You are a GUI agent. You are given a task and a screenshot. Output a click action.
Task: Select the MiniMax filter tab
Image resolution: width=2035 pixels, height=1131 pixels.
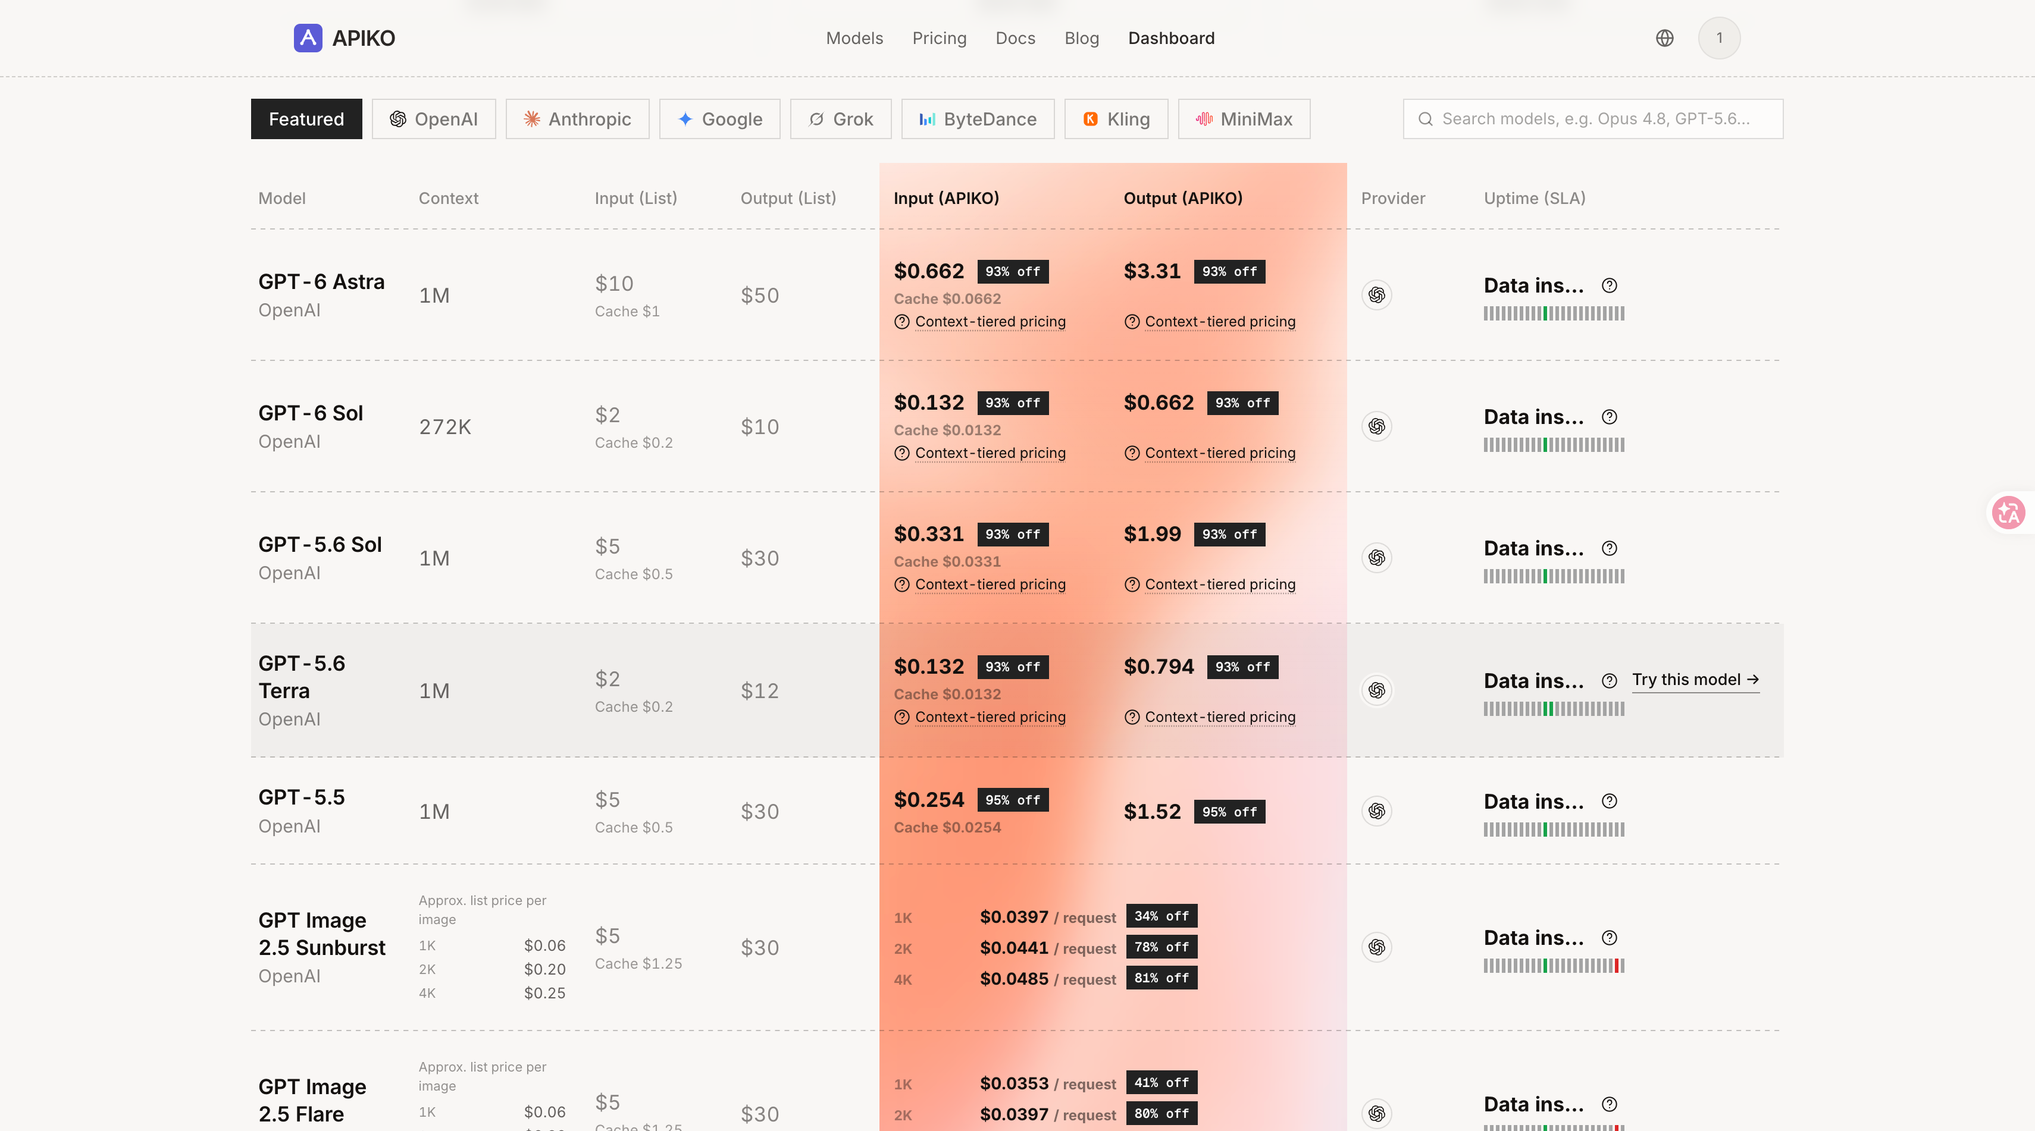(1244, 119)
